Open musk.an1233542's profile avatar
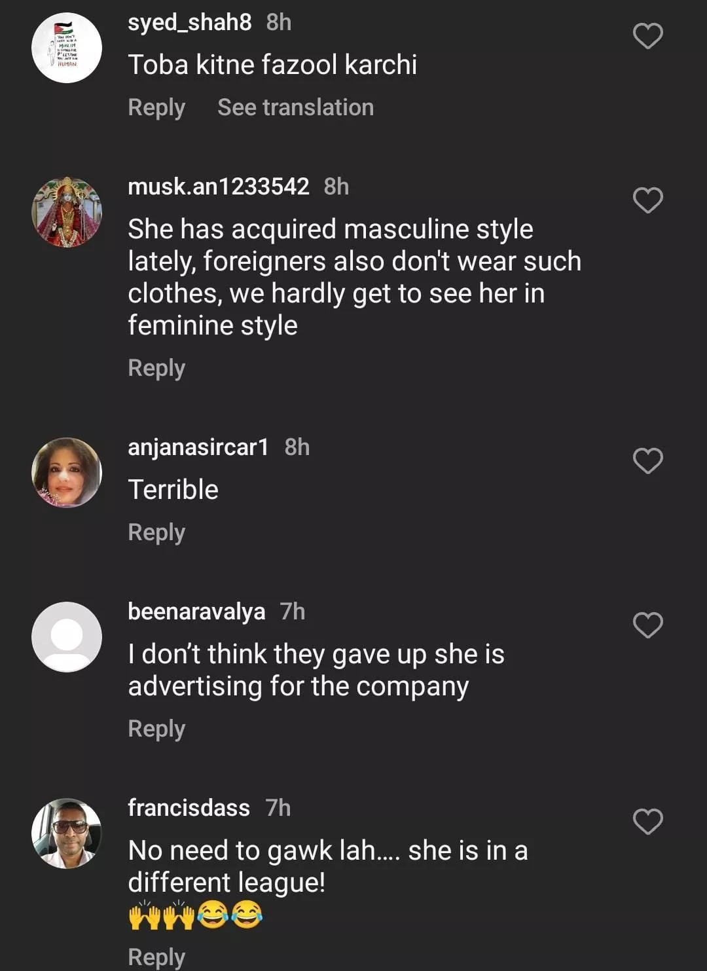The image size is (707, 971). coord(67,212)
